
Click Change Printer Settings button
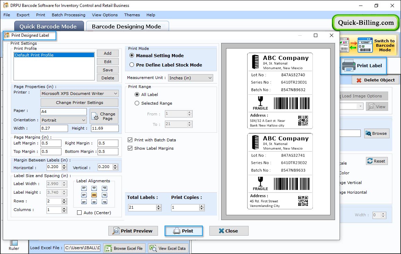80,103
